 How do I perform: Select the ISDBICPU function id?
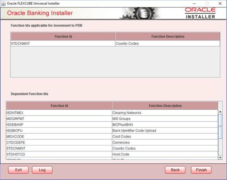59,131
